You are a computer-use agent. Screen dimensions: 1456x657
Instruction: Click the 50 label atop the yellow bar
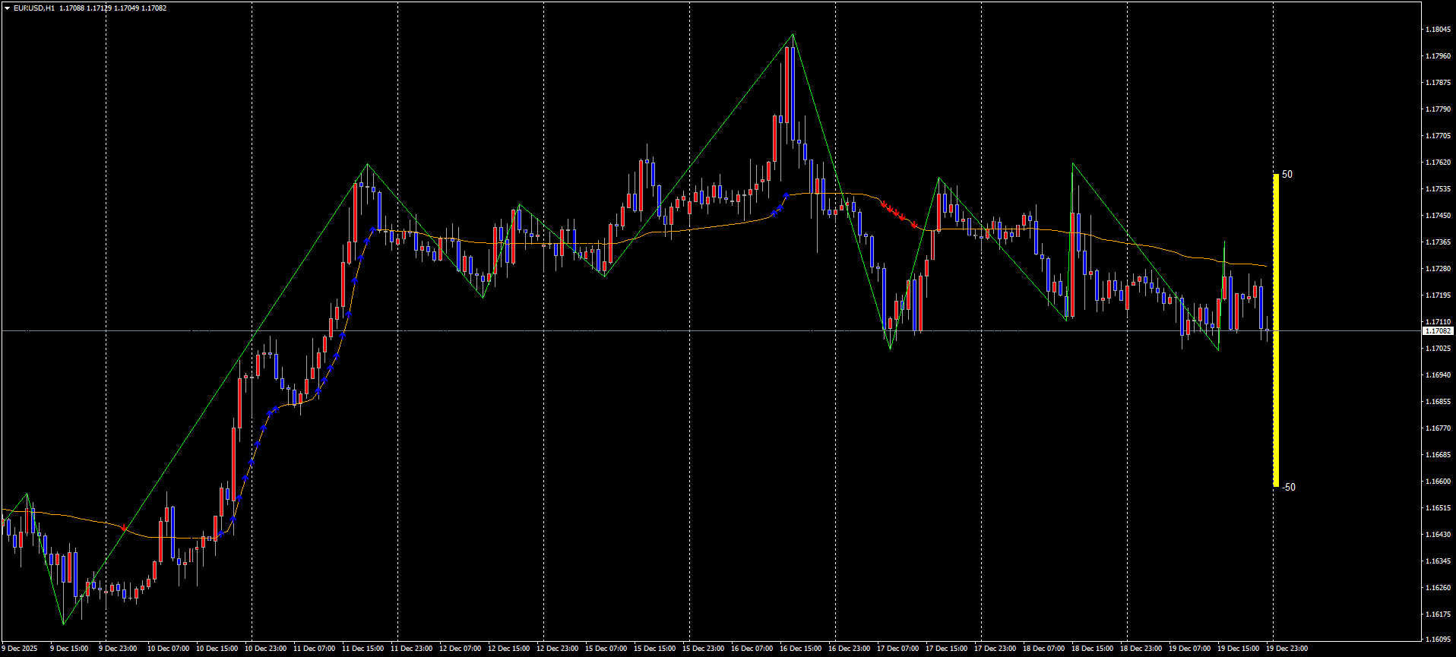(1287, 175)
